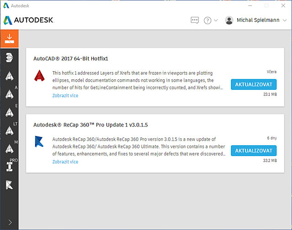Minimize the Autodesk window
Image resolution: width=292 pixels, height=230 pixels.
pyautogui.click(x=250, y=5)
